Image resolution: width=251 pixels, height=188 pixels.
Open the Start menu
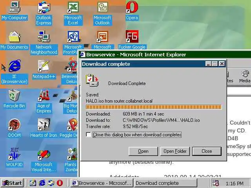coord(12,183)
